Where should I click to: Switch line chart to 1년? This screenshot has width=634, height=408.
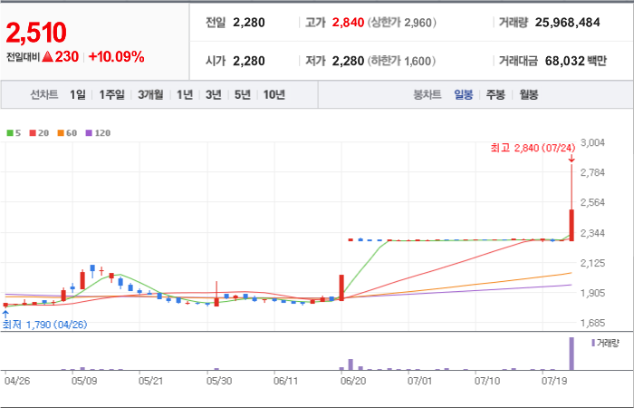pos(185,94)
